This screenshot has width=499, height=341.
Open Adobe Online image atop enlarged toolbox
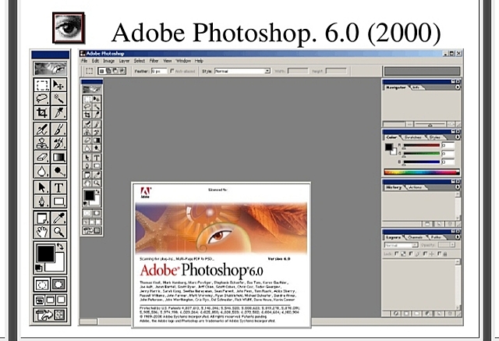(50, 69)
